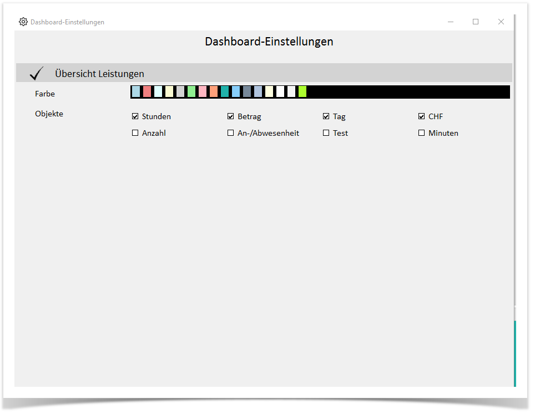Choose the steel blue swatch after slate gray

[258, 91]
